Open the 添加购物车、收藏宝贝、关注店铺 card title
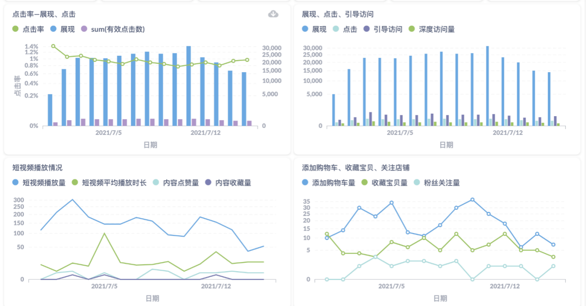 [x=356, y=168]
